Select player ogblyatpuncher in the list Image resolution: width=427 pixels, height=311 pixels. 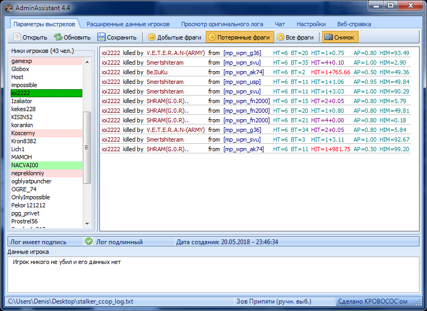[x=46, y=181]
